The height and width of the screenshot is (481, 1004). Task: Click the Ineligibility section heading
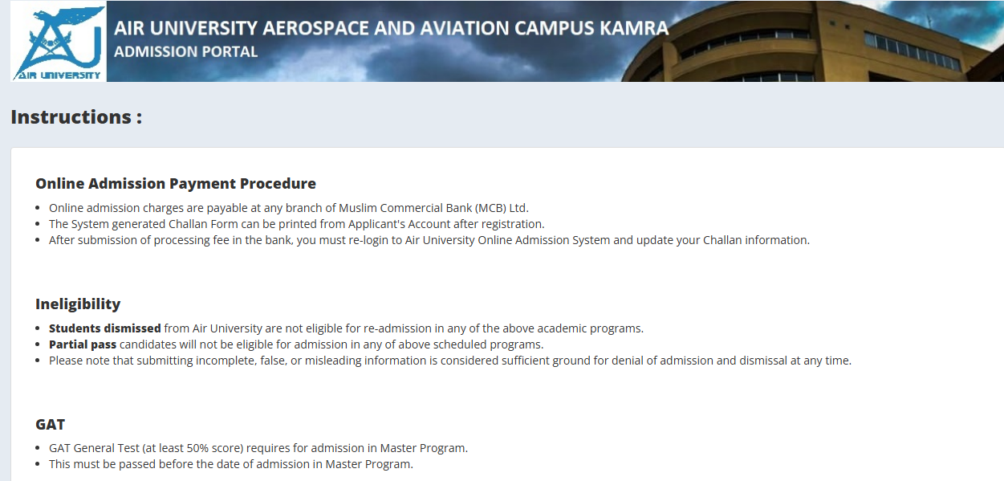[78, 304]
